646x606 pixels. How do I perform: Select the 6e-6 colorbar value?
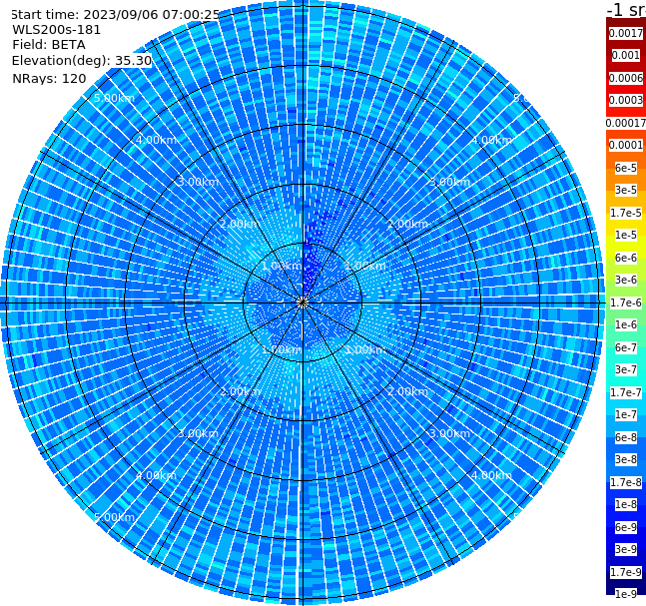click(626, 258)
